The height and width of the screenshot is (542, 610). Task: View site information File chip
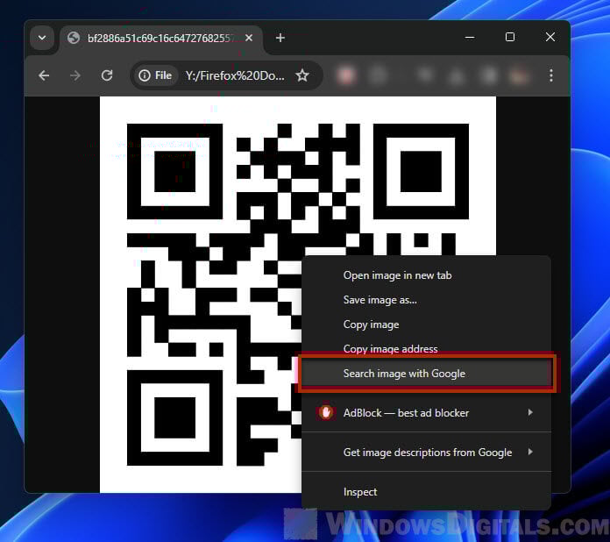(156, 75)
